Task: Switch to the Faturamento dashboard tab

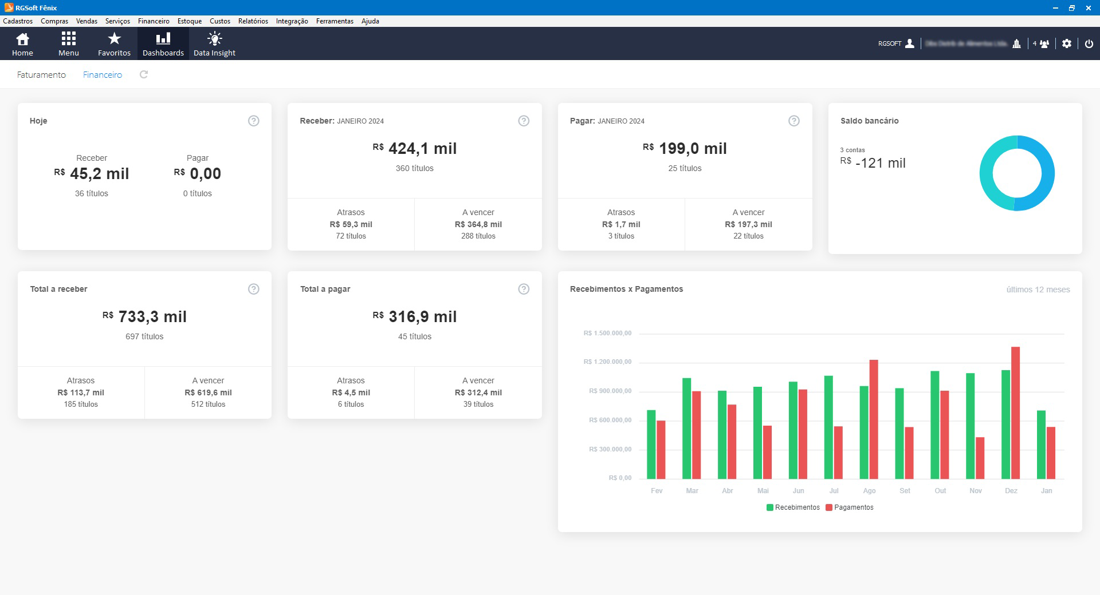Action: pos(41,75)
